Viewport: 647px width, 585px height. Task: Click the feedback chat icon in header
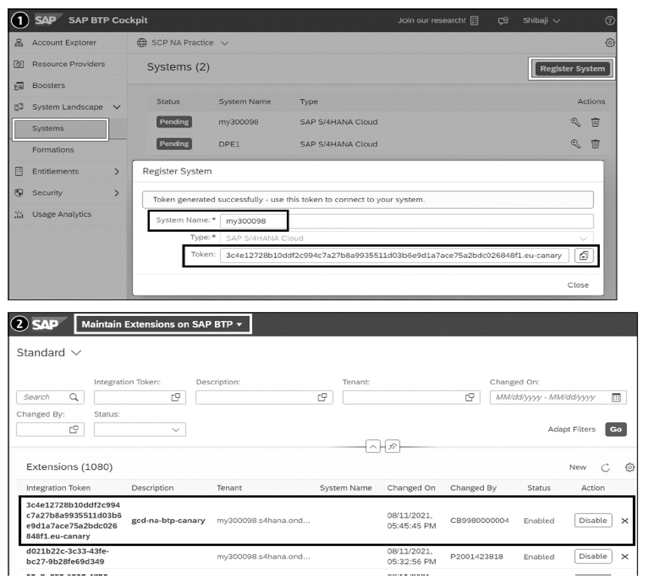point(502,20)
